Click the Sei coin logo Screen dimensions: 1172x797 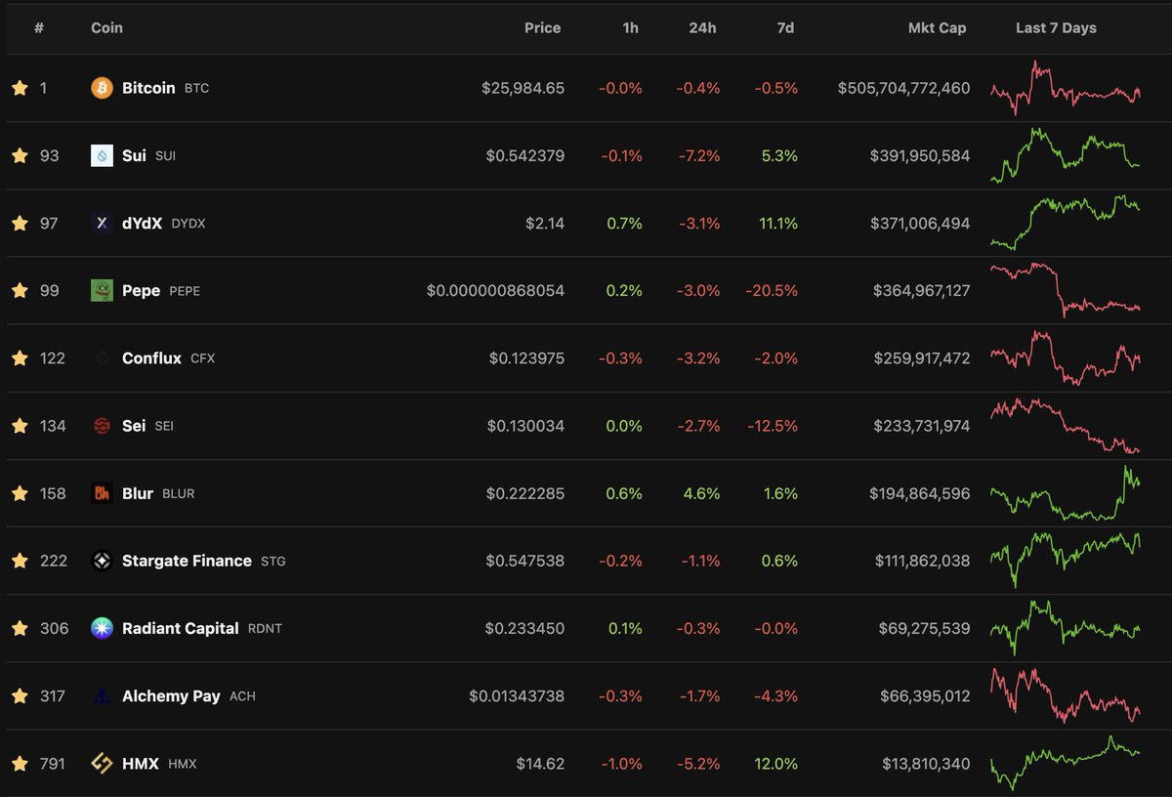102,425
